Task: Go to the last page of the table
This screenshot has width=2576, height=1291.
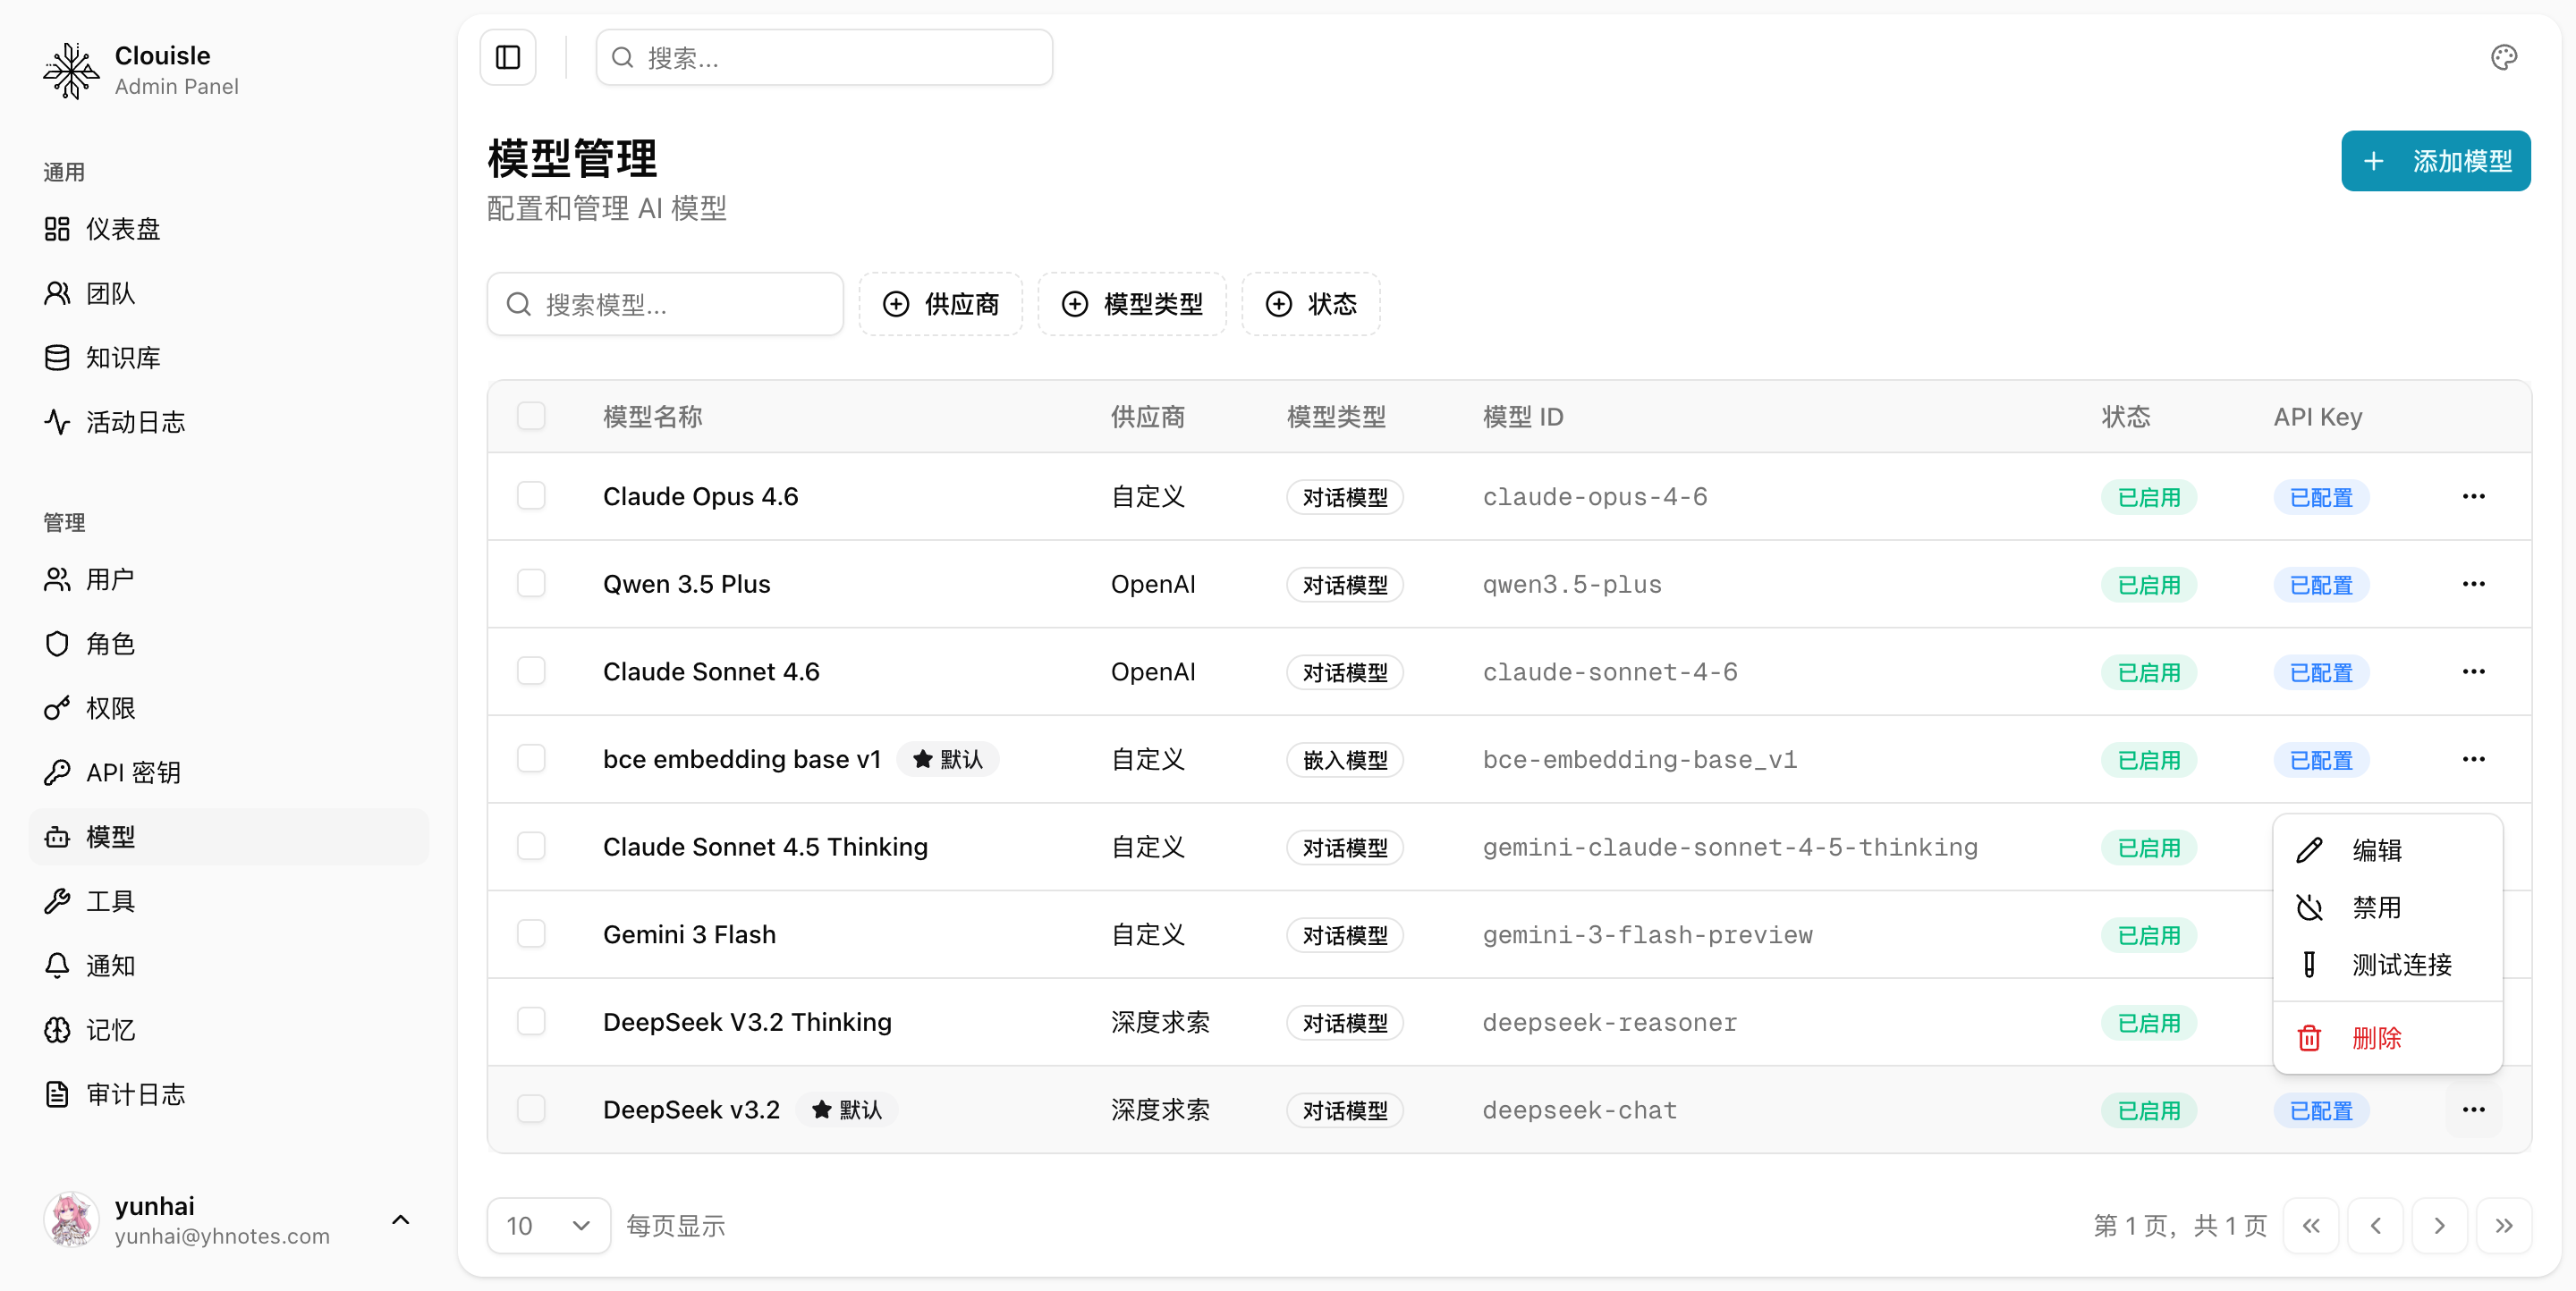Action: coord(2503,1226)
